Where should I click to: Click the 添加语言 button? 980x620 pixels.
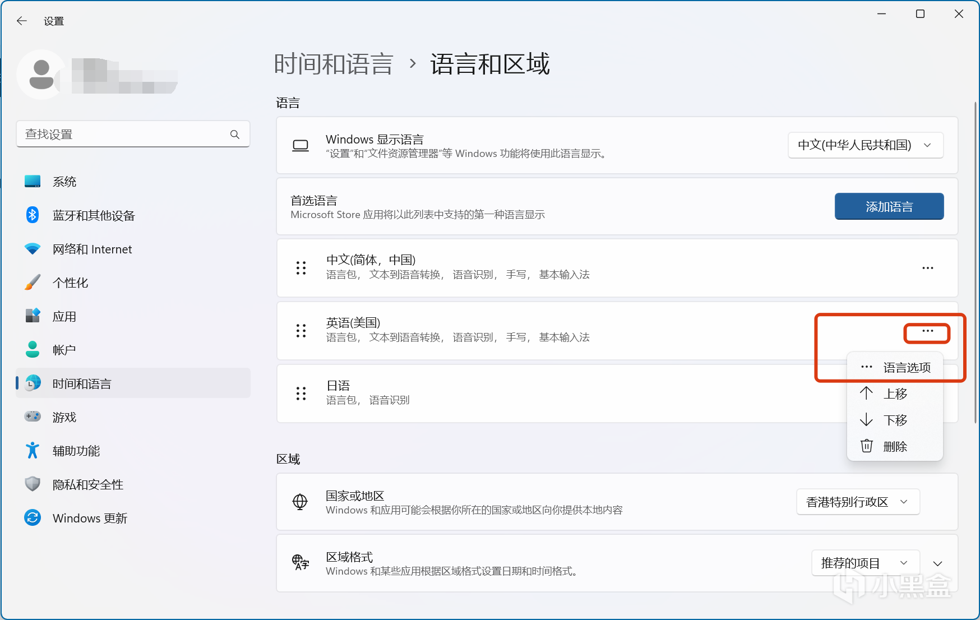point(889,206)
